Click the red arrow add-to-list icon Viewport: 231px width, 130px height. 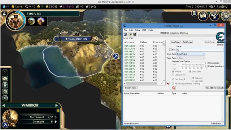pos(168,83)
